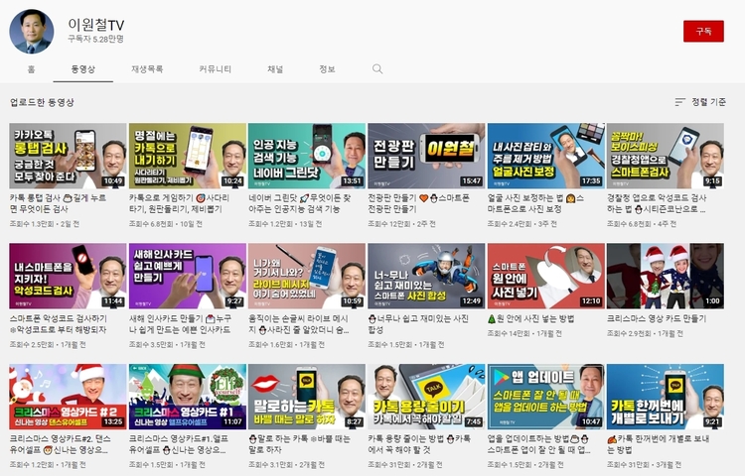
Task: Click title 크리스마스 영상 카드 만들기
Action: tap(657, 318)
